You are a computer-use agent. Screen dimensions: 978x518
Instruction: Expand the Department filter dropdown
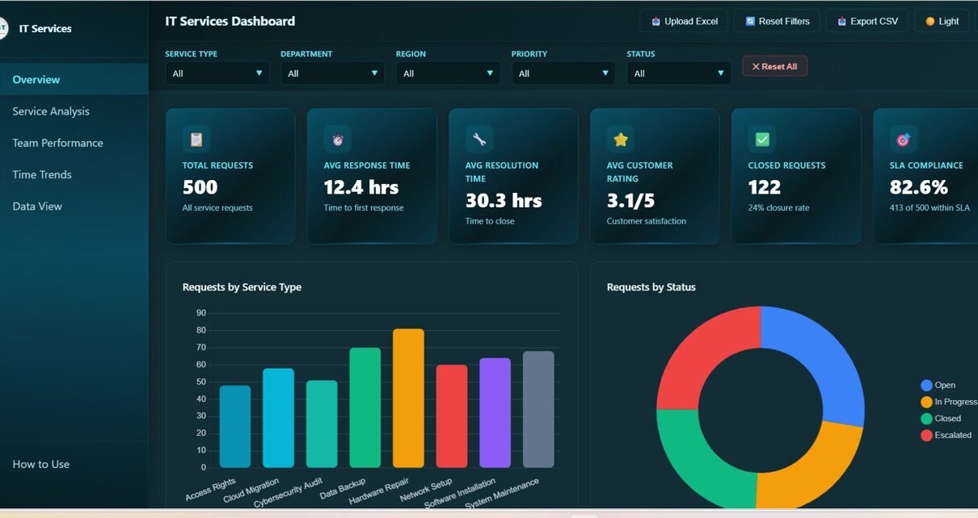coord(332,73)
